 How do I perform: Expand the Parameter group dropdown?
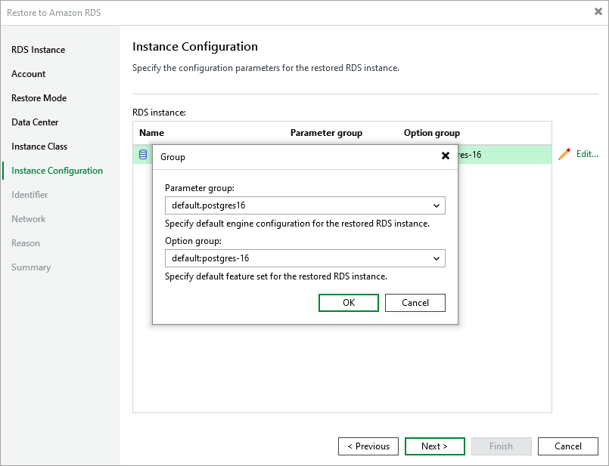coord(437,205)
